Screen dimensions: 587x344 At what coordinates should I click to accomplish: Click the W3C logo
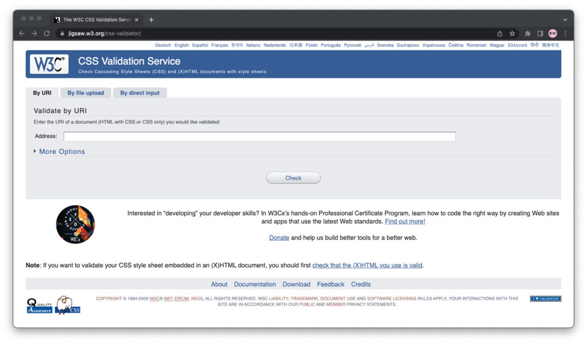click(49, 64)
